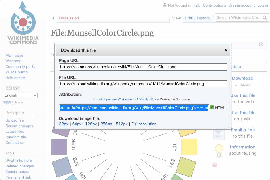
Task: Click the dialog resize handle corner
Action: (x=229, y=127)
